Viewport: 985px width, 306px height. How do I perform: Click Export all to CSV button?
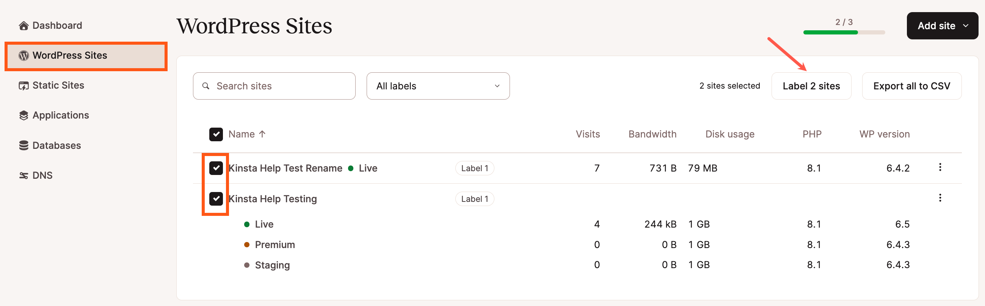[x=911, y=86]
